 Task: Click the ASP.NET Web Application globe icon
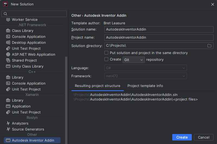(x=8, y=54)
